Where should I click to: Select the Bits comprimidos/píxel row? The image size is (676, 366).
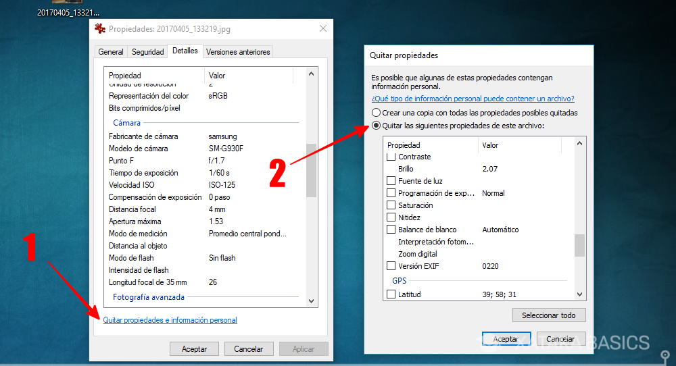(205, 108)
